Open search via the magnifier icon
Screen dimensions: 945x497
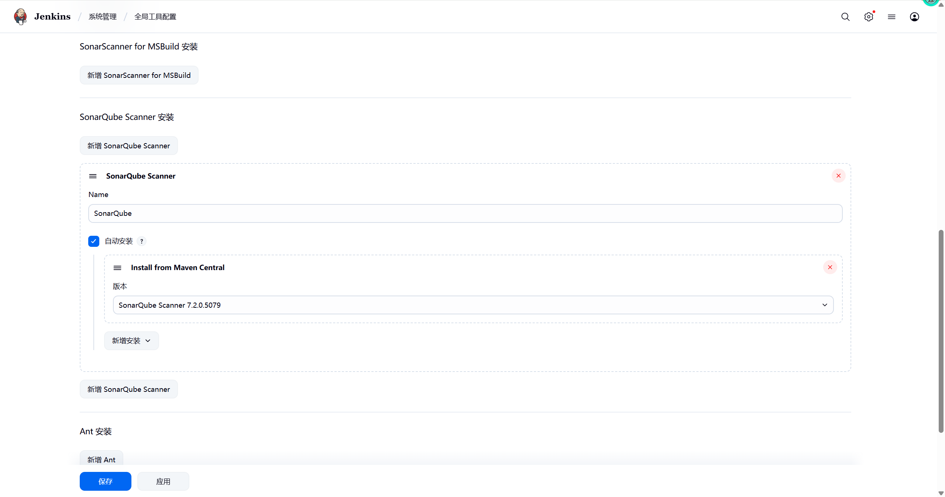(x=845, y=17)
